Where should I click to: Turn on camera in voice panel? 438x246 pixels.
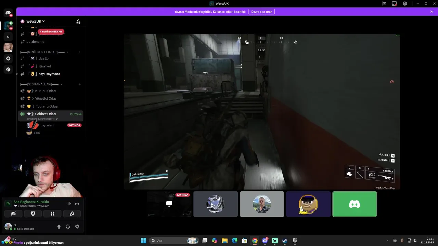tap(13, 214)
